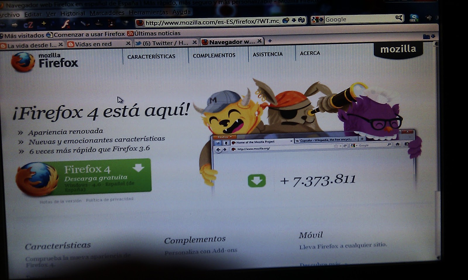
Task: Click the vertical scrollbar up arrow
Action: click(x=436, y=44)
